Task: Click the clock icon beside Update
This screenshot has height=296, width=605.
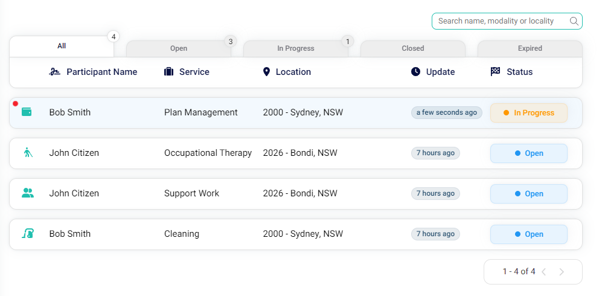Action: (415, 72)
